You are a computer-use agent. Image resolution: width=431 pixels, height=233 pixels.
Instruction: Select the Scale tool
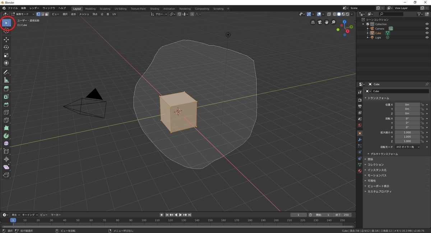pos(6,55)
